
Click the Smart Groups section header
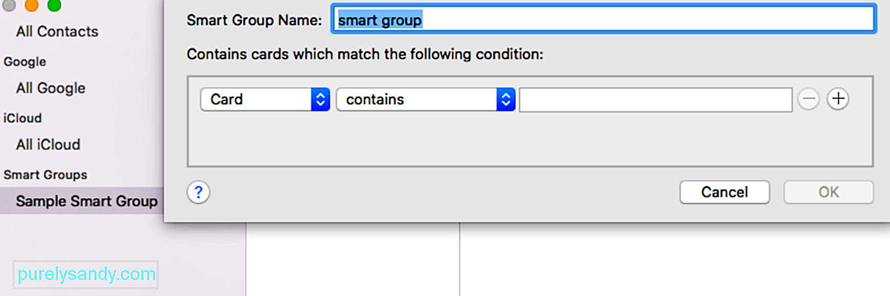(x=46, y=174)
